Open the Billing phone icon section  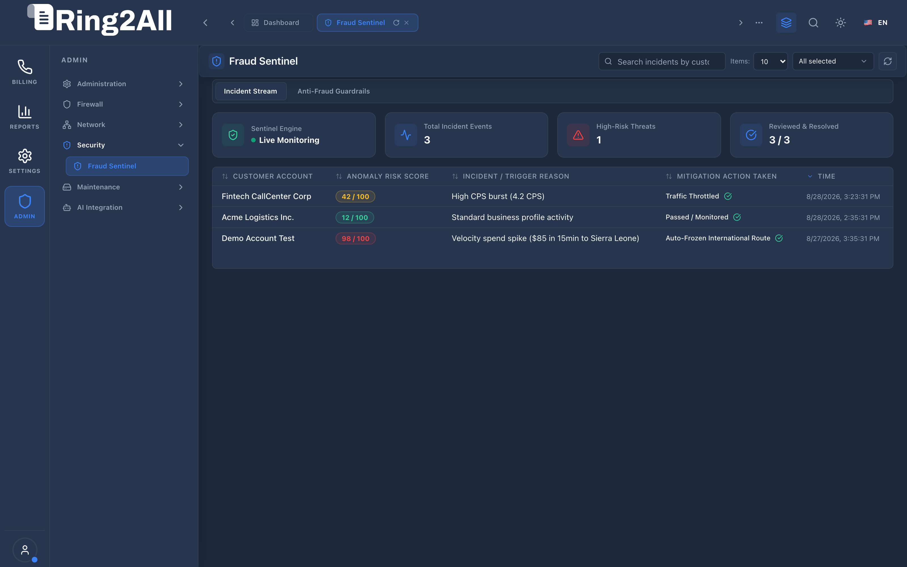pos(25,72)
